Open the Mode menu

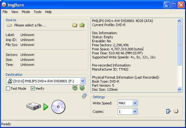(x=26, y=12)
